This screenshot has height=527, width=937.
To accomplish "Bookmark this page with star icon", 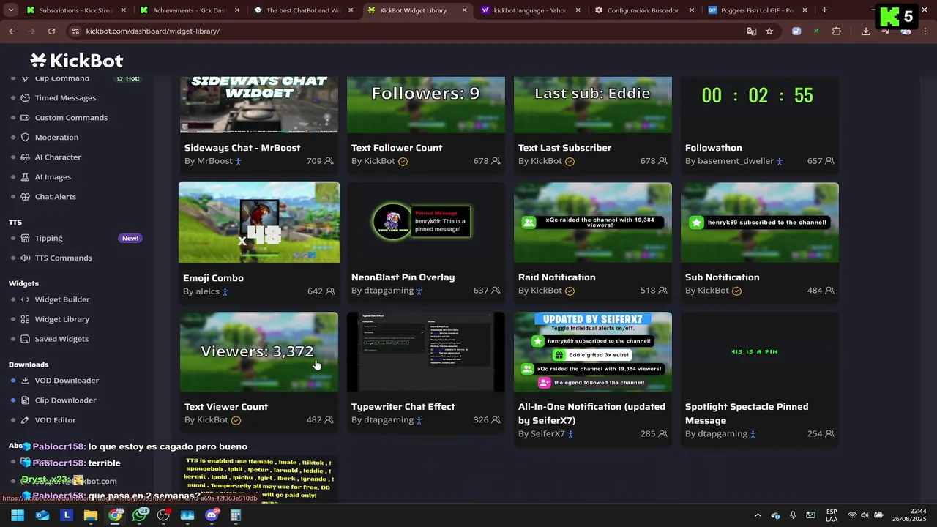I will pos(769,31).
